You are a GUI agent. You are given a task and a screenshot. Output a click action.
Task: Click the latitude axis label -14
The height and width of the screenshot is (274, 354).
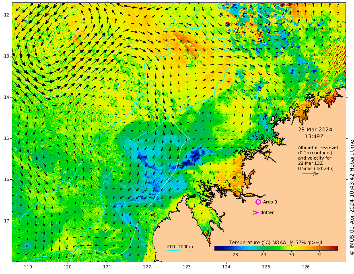6,97
